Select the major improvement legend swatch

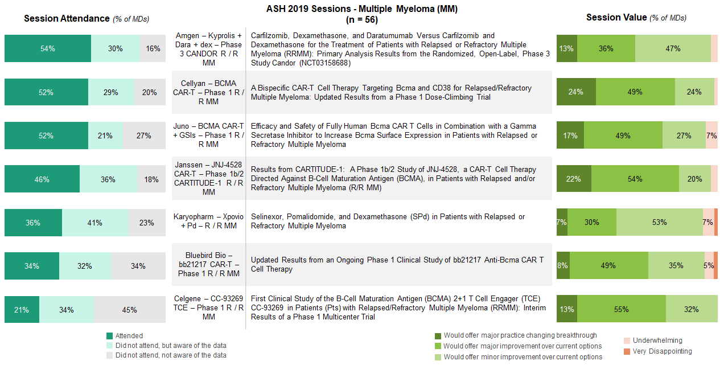[x=438, y=346]
